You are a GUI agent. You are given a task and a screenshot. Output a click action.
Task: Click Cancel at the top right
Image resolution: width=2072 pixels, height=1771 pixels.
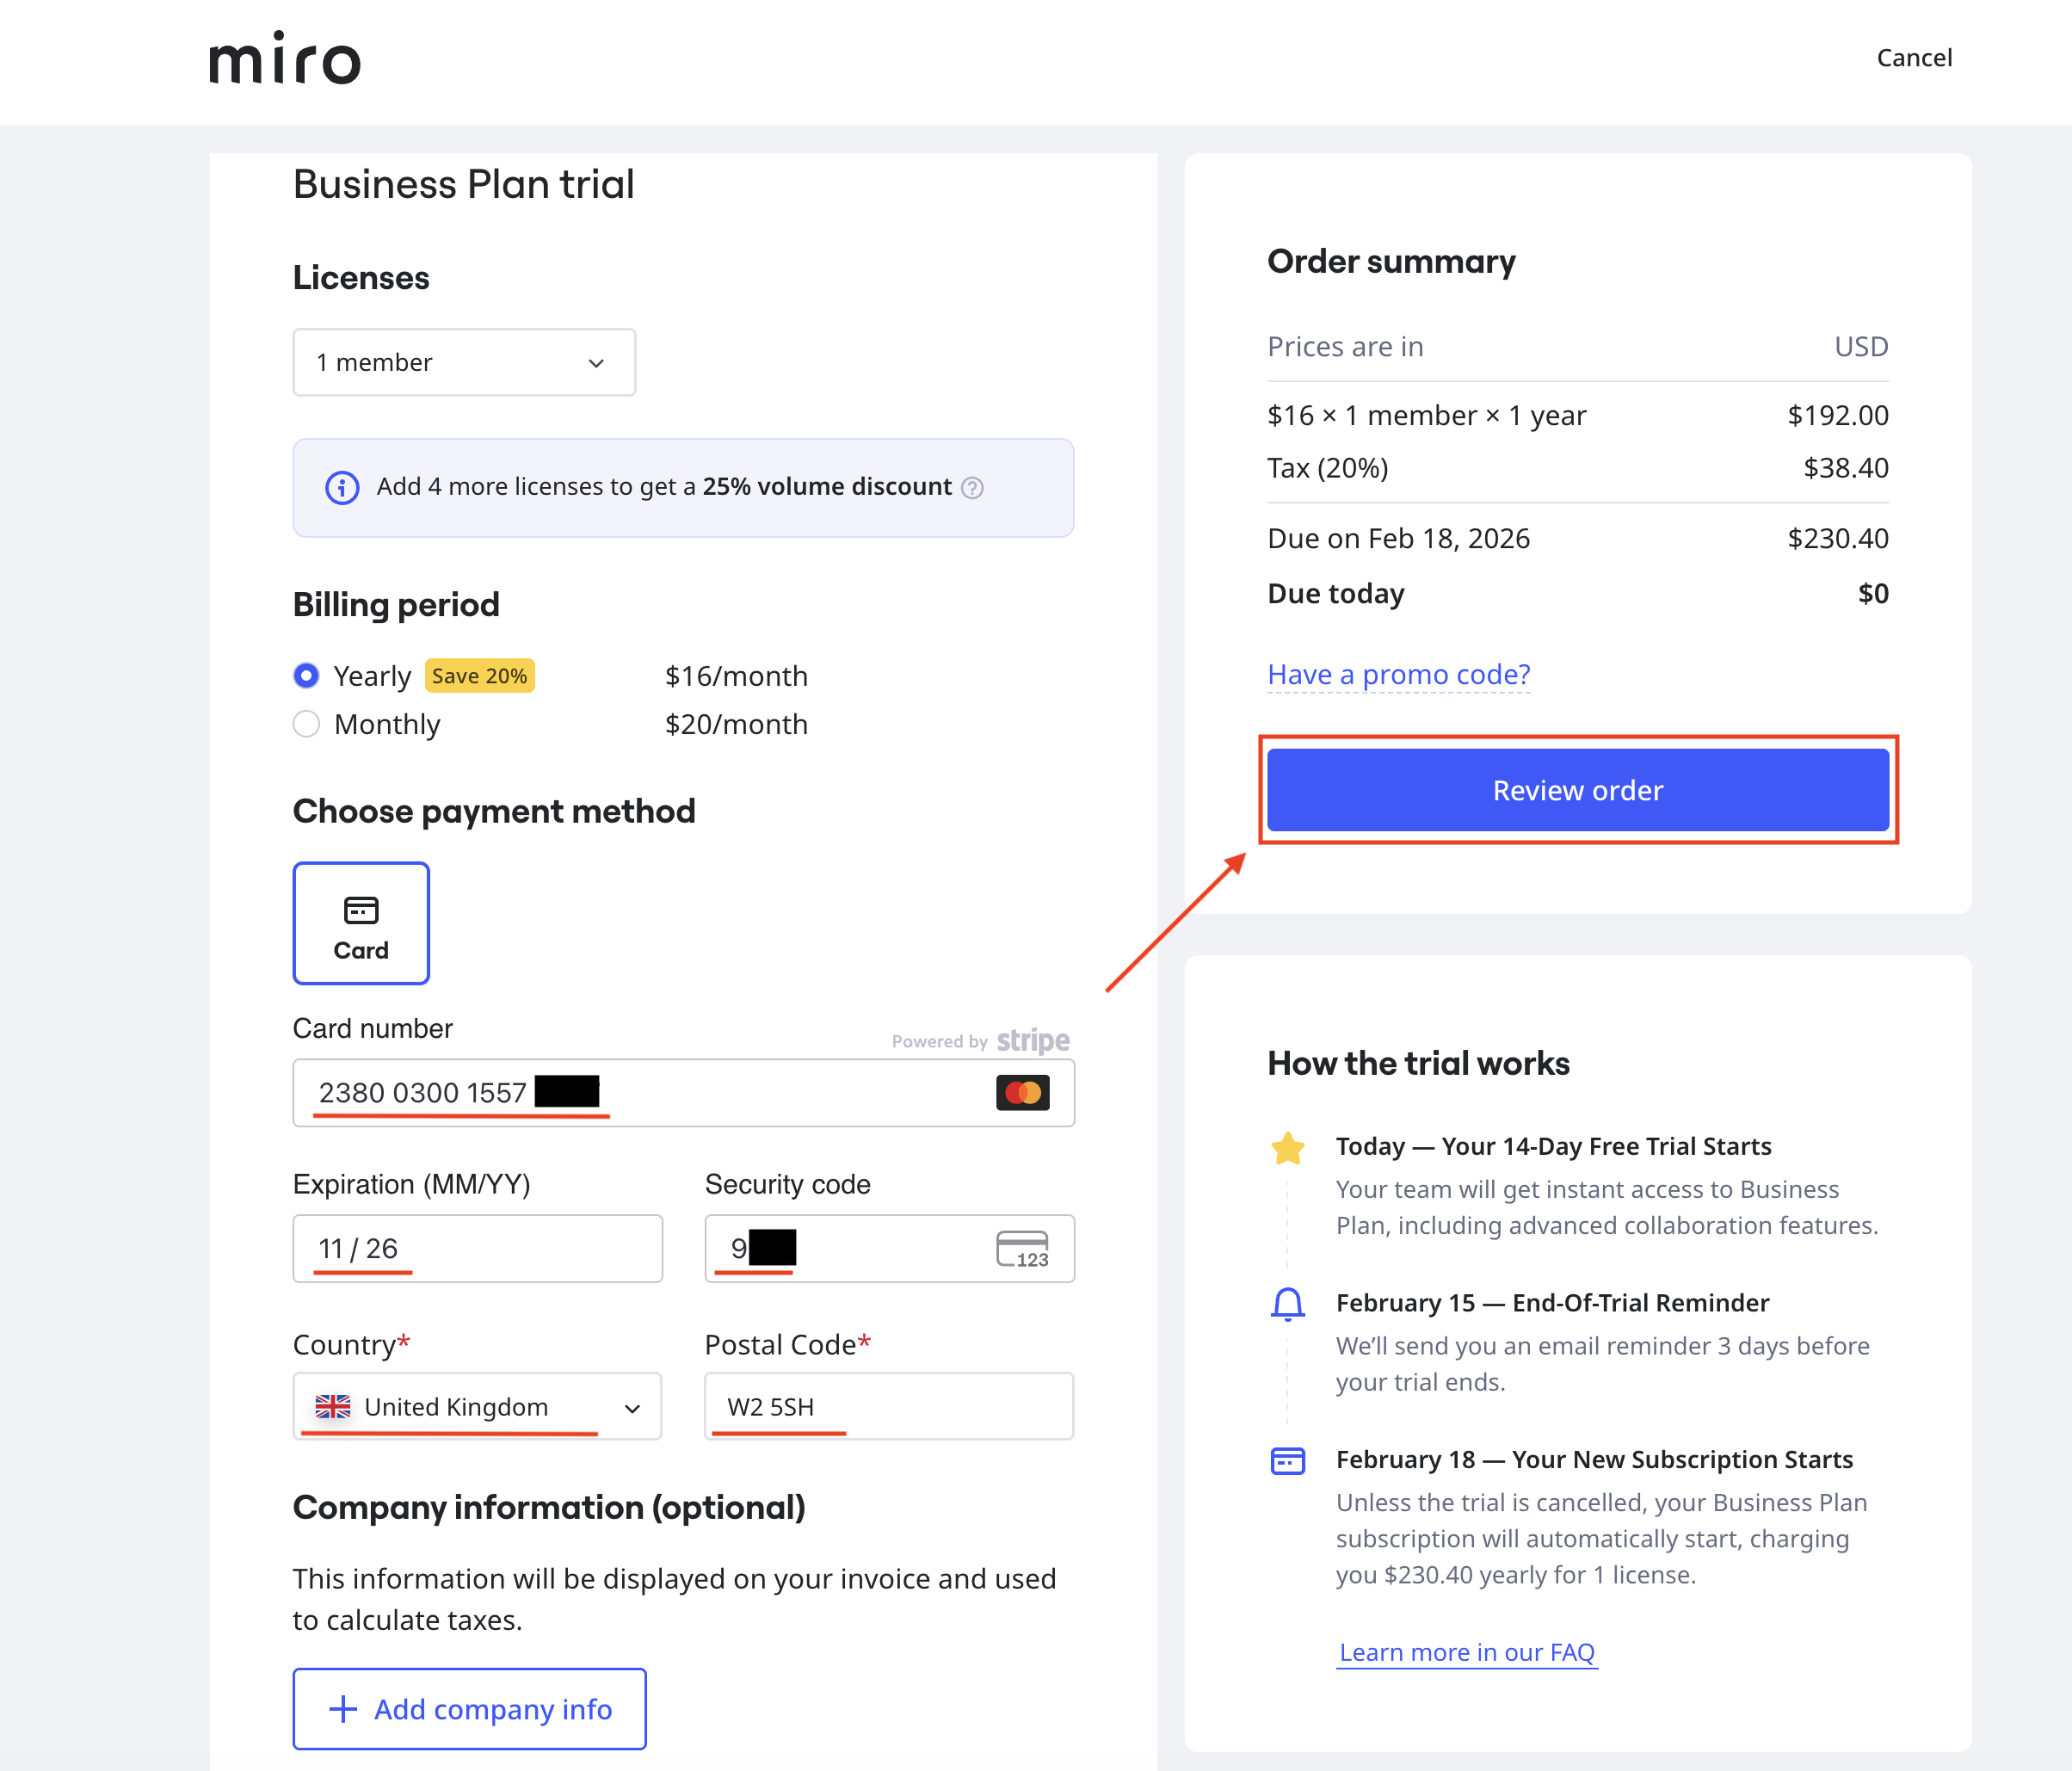point(1913,58)
